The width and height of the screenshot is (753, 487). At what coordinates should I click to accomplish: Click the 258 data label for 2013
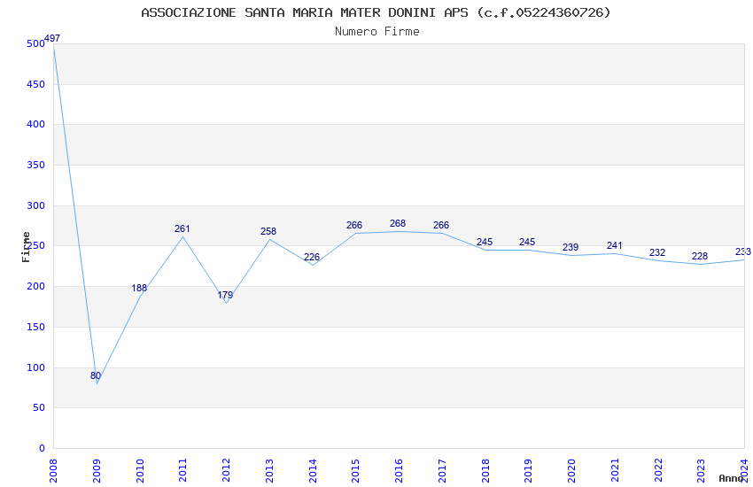tap(268, 231)
